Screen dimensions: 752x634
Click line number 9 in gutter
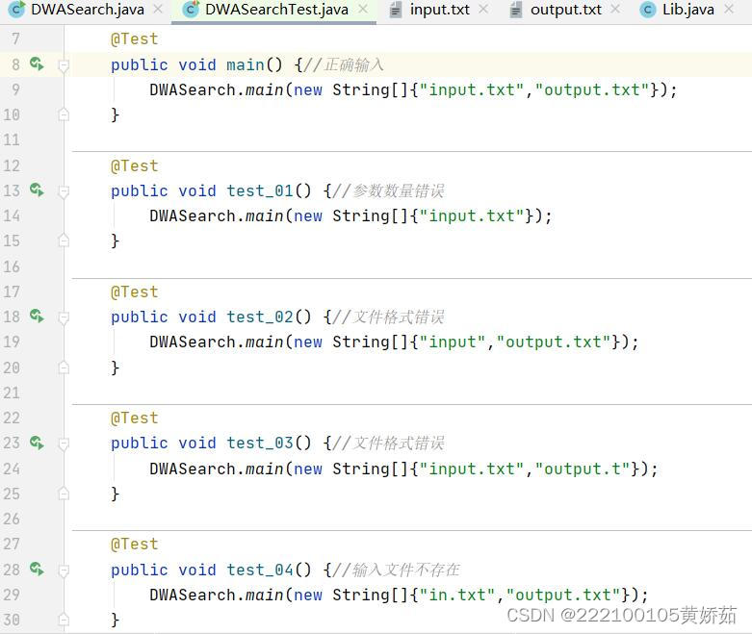click(15, 89)
